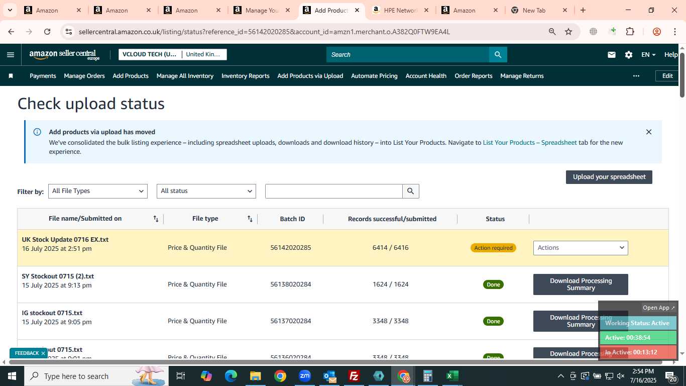Click the Upload your spreadsheet button

pos(609,177)
